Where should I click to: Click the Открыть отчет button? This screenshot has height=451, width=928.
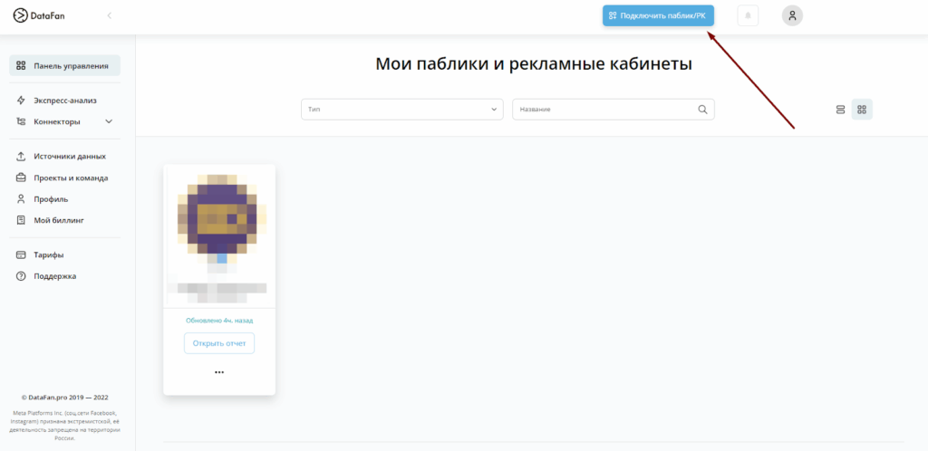coord(219,343)
